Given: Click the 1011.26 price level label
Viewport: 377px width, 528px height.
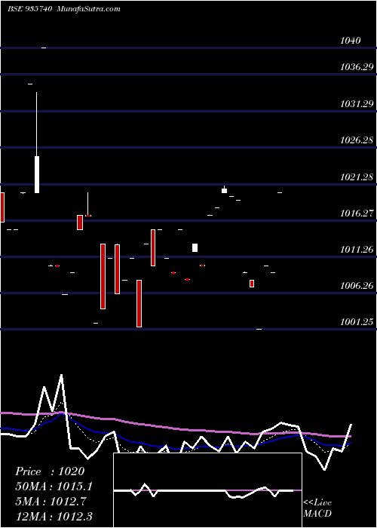Looking at the screenshot, I should [357, 250].
